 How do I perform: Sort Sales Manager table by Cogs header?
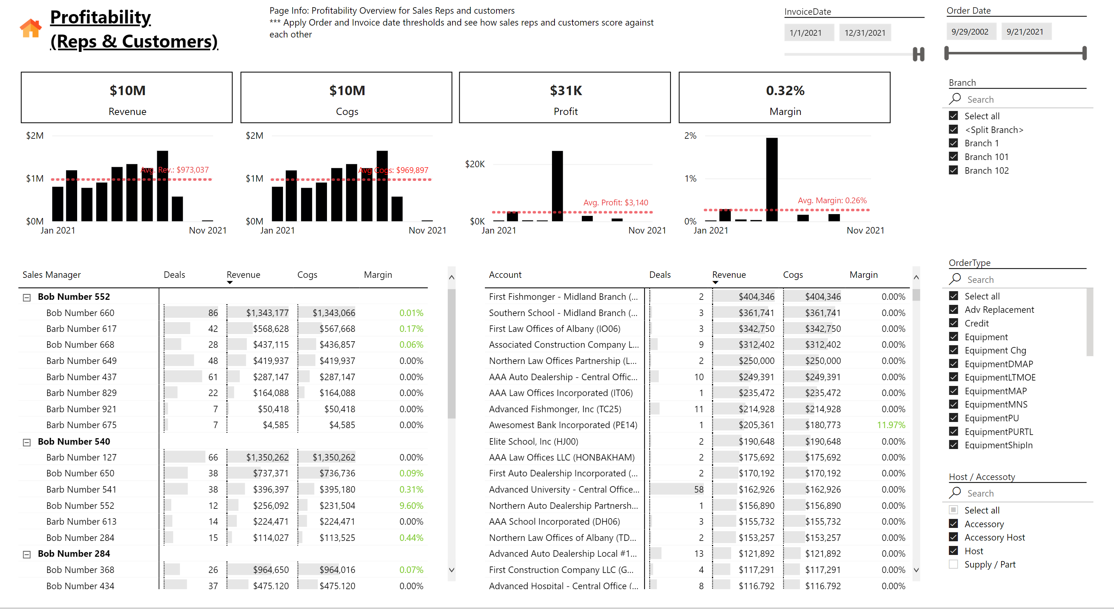307,275
